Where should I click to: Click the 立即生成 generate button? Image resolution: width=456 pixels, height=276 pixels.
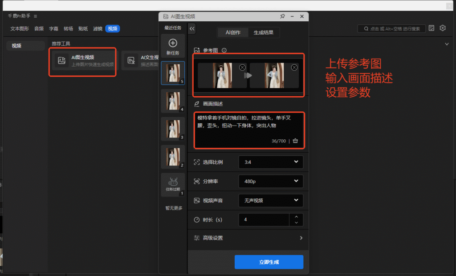pos(269,262)
